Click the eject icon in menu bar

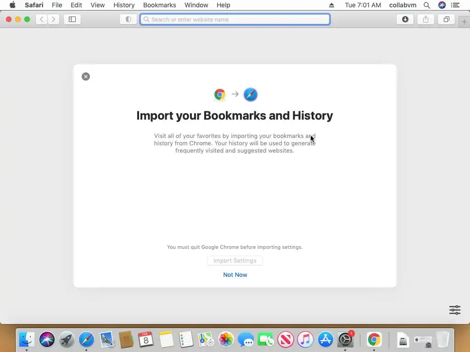click(331, 5)
